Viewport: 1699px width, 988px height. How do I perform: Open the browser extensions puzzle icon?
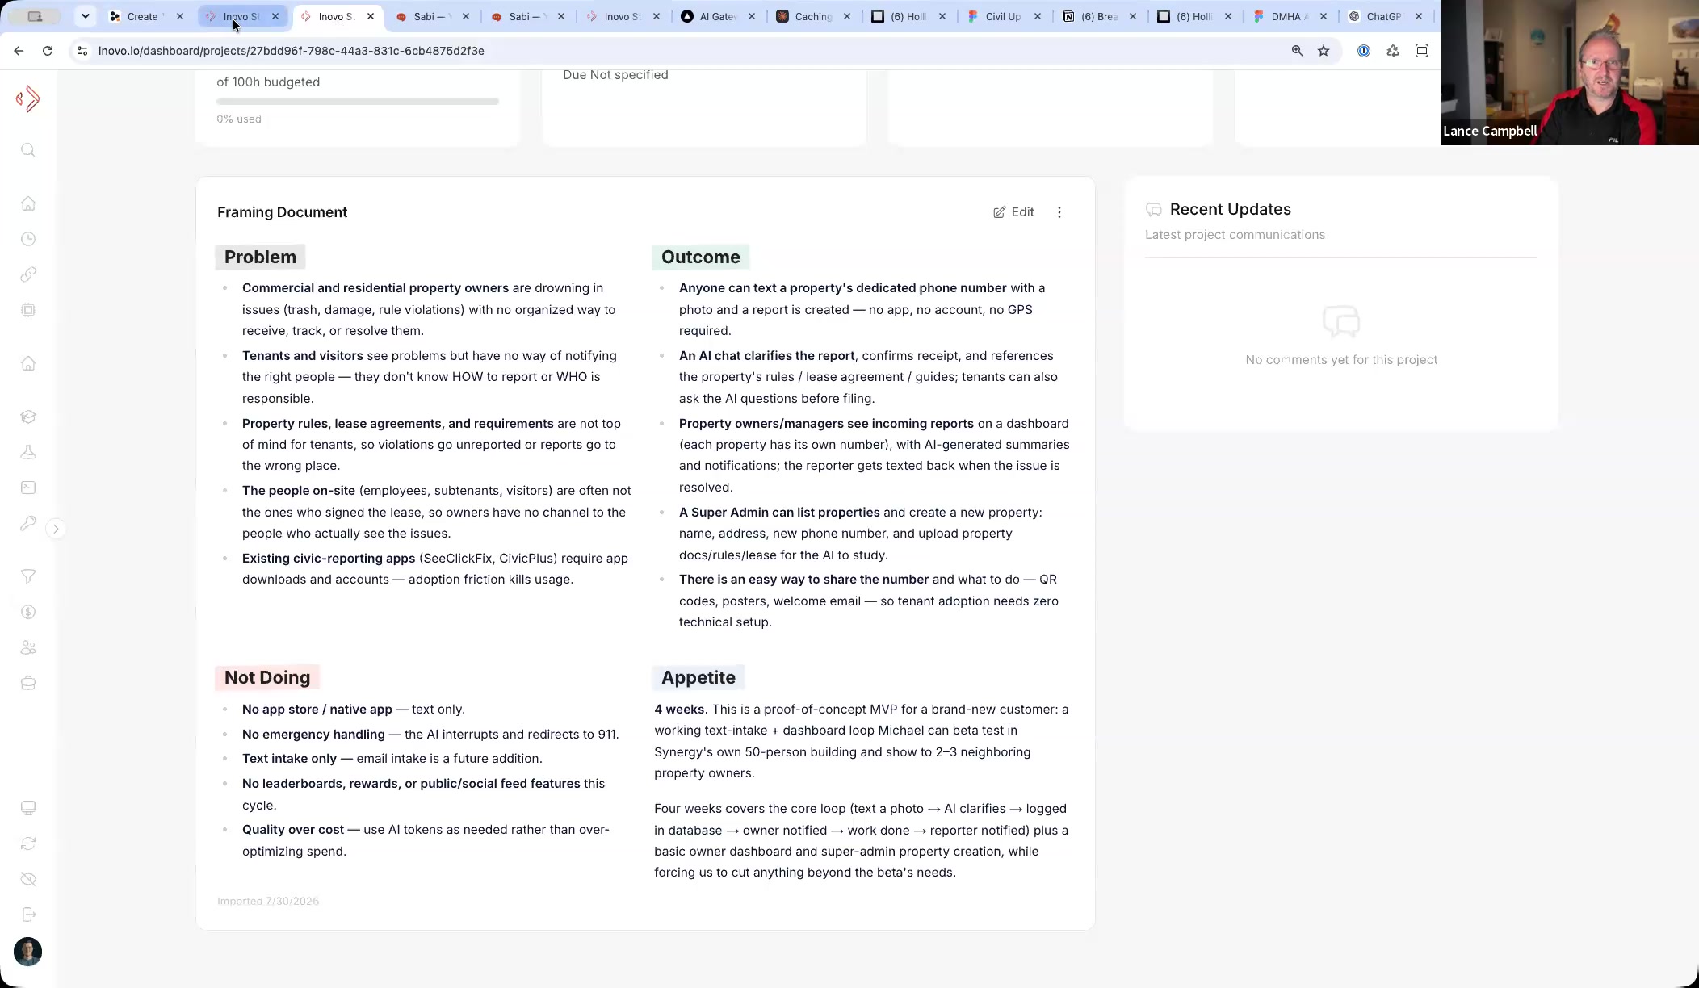click(1393, 51)
